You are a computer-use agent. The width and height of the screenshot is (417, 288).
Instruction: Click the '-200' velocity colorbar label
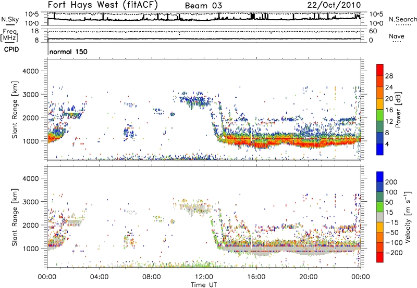point(394,253)
